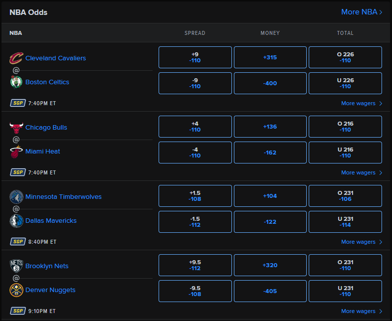Image resolution: width=392 pixels, height=321 pixels.
Task: Expand More wagers for Cavaliers at Celtics
Action: point(362,104)
